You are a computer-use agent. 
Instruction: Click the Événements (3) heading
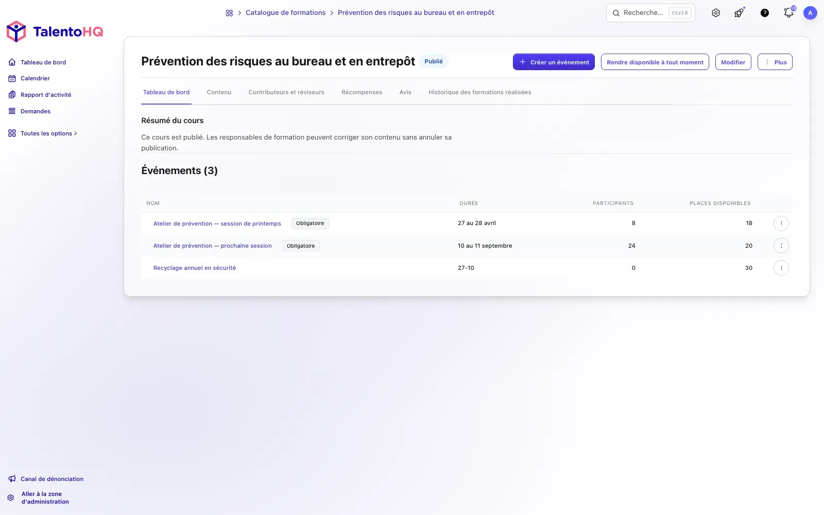click(179, 170)
